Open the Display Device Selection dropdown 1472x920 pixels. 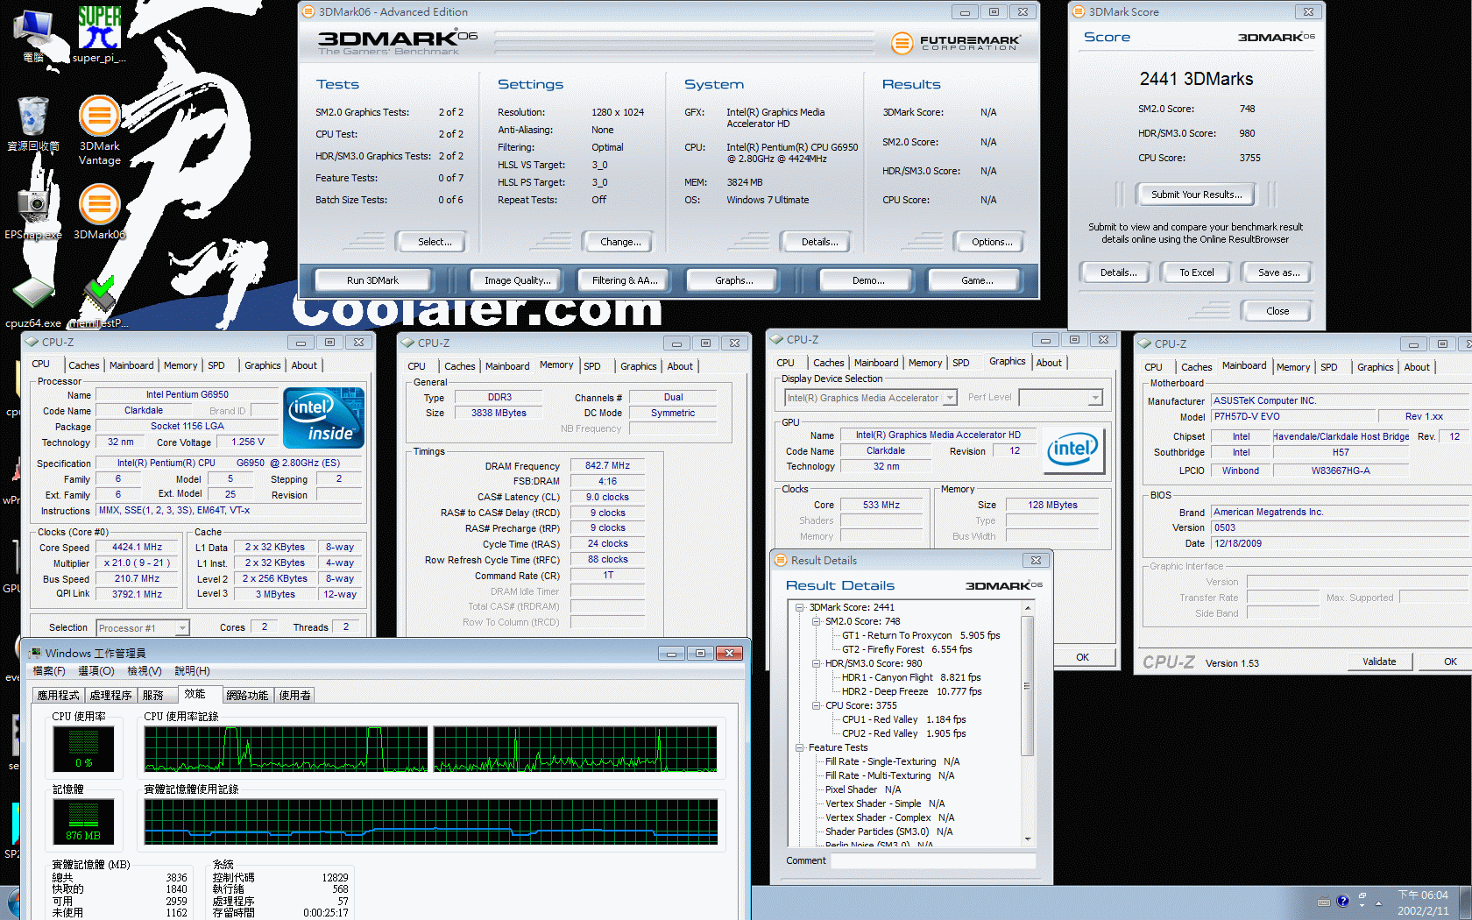[x=950, y=398]
